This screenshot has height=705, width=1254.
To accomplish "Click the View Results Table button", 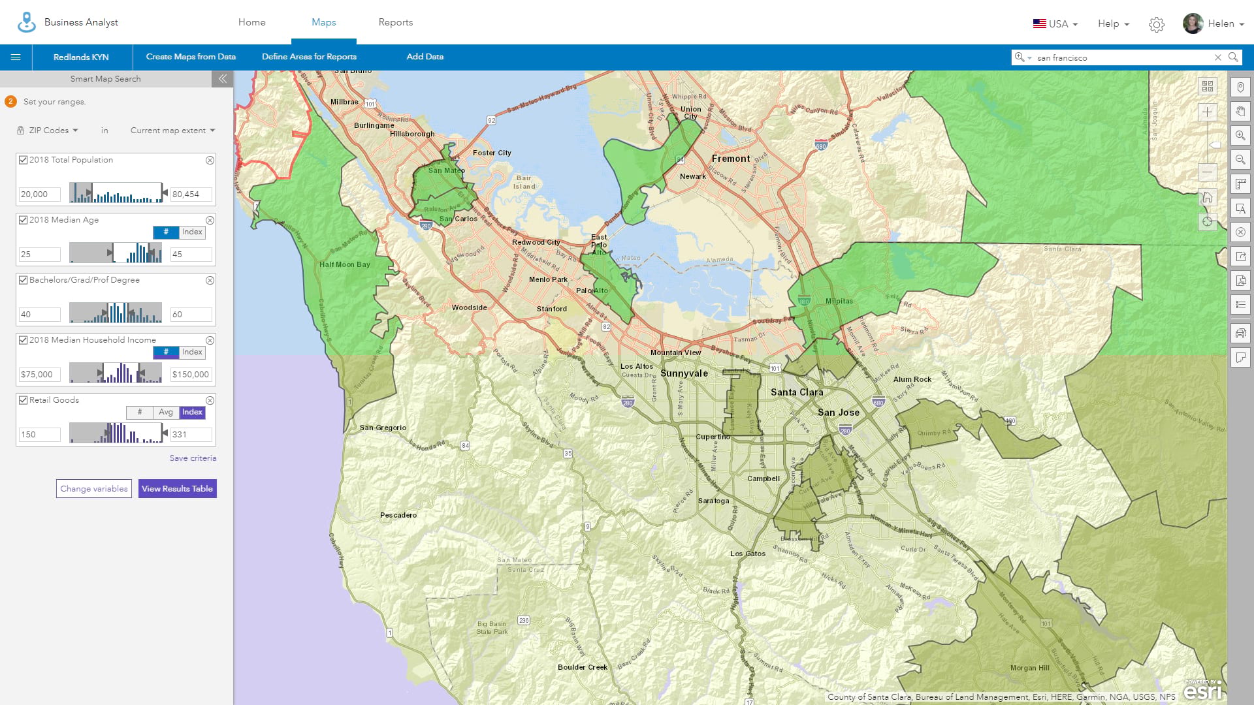I will tap(177, 488).
